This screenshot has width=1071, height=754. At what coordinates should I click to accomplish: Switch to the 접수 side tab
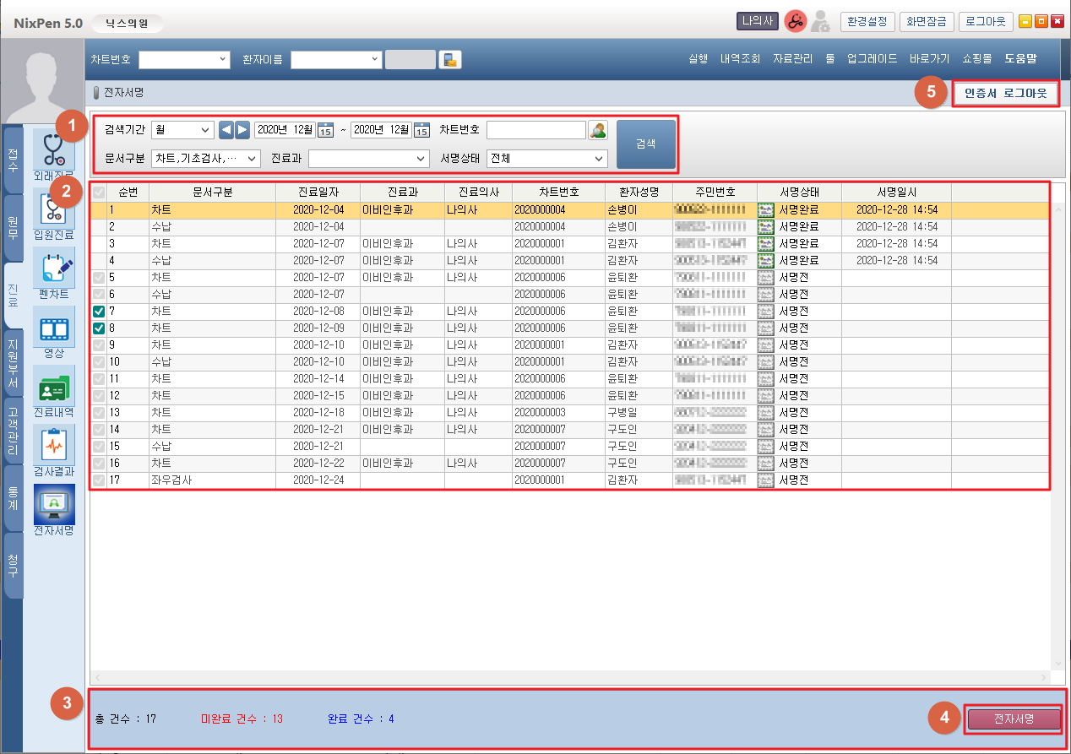pyautogui.click(x=14, y=160)
